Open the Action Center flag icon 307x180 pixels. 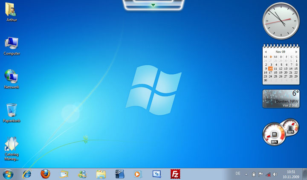tap(261, 174)
